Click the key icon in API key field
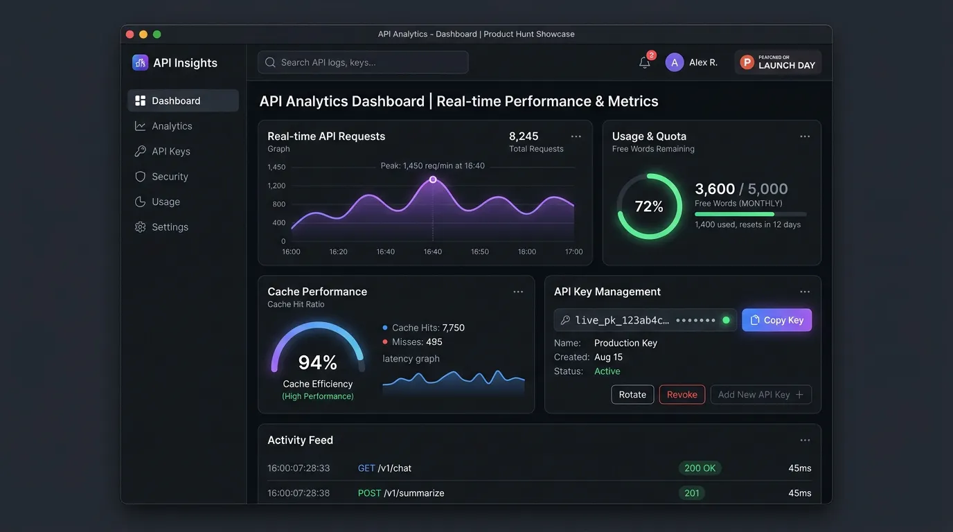The height and width of the screenshot is (532, 953). (565, 320)
